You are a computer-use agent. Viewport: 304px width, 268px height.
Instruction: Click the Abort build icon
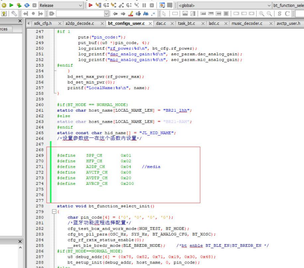click(x=35, y=6)
